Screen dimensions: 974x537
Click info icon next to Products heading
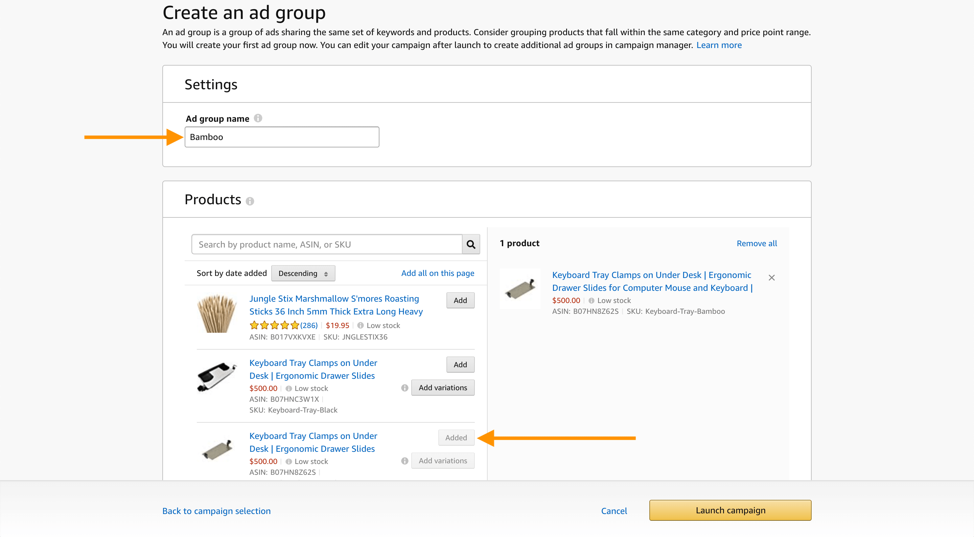click(250, 201)
